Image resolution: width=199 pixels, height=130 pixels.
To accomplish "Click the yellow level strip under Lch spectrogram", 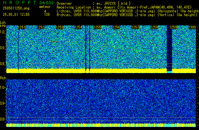I will [x=101, y=71].
